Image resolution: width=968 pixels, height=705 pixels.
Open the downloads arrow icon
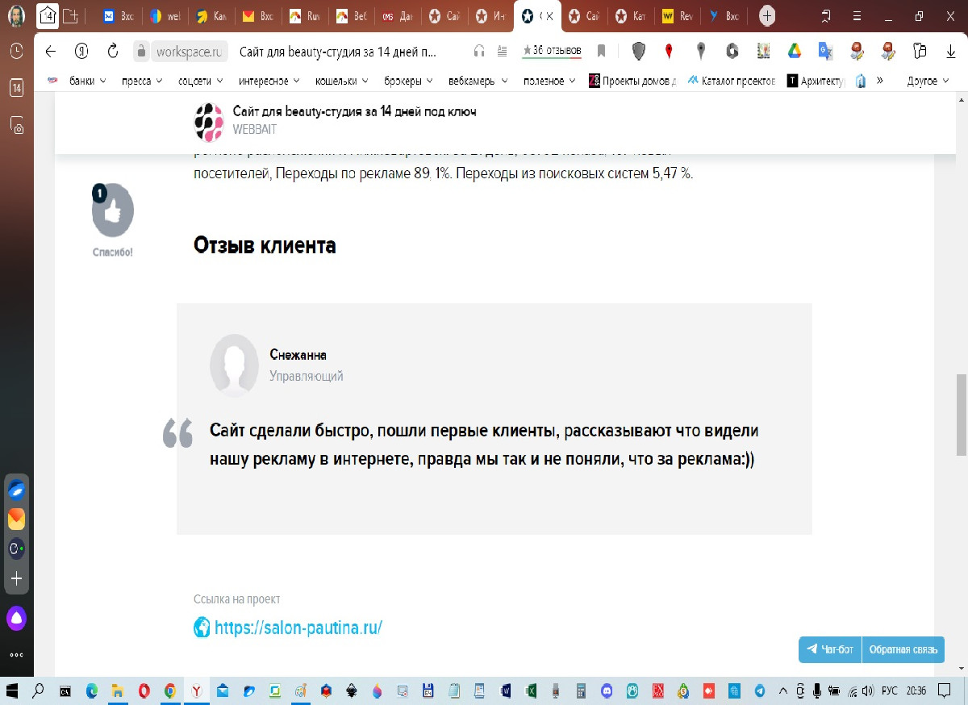951,52
